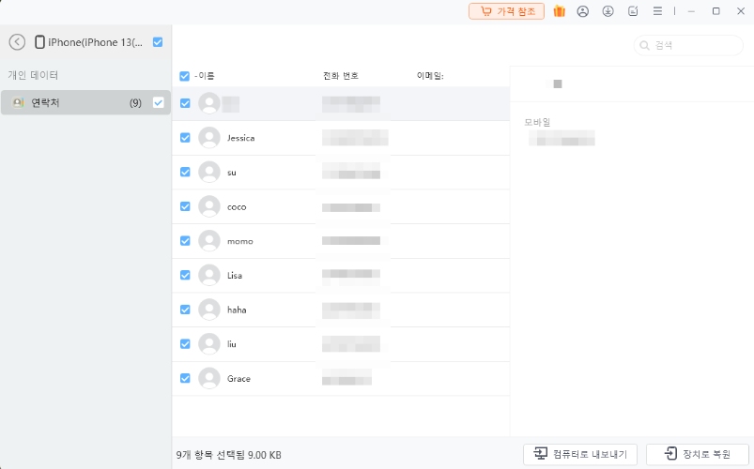Click into the 검색 search field
This screenshot has width=754, height=469.
(688, 45)
